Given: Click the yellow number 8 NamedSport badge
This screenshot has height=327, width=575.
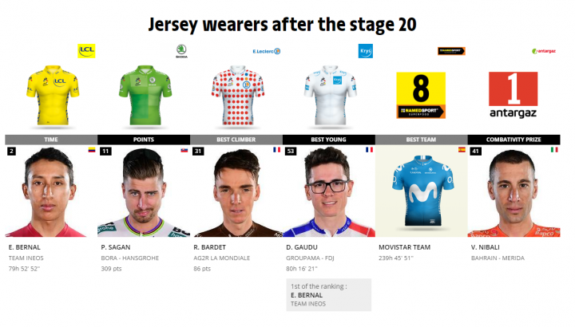Looking at the screenshot, I should [x=421, y=95].
